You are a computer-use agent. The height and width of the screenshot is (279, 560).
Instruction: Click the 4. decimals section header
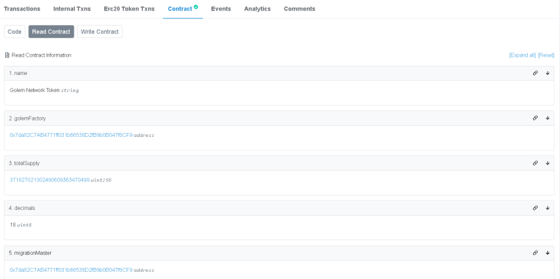(279, 208)
